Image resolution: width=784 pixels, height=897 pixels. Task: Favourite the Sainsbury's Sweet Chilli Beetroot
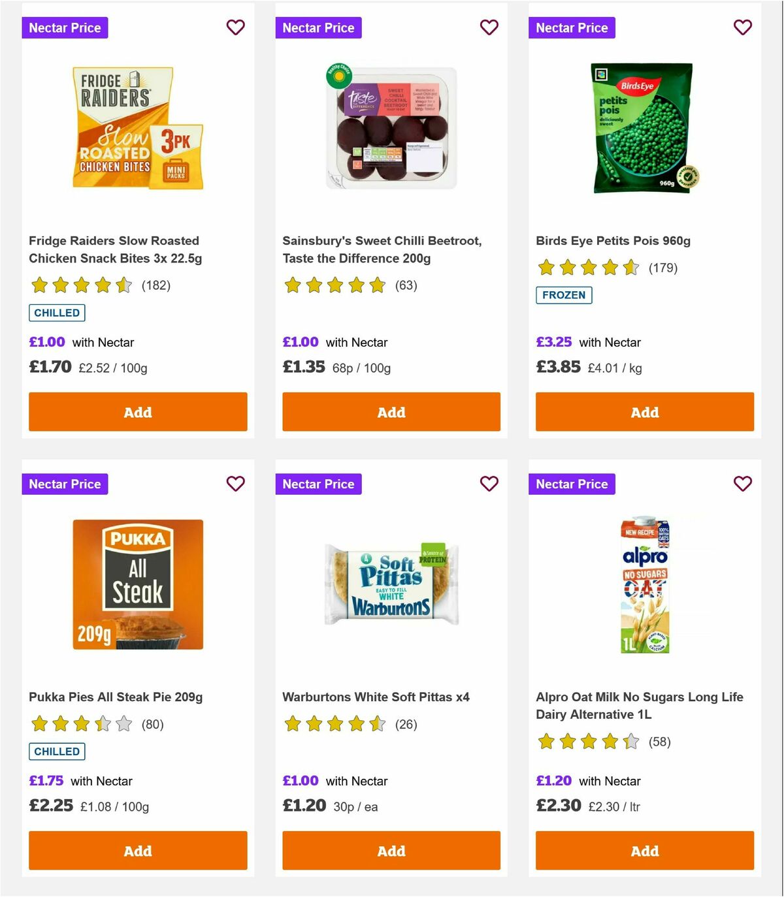489,27
